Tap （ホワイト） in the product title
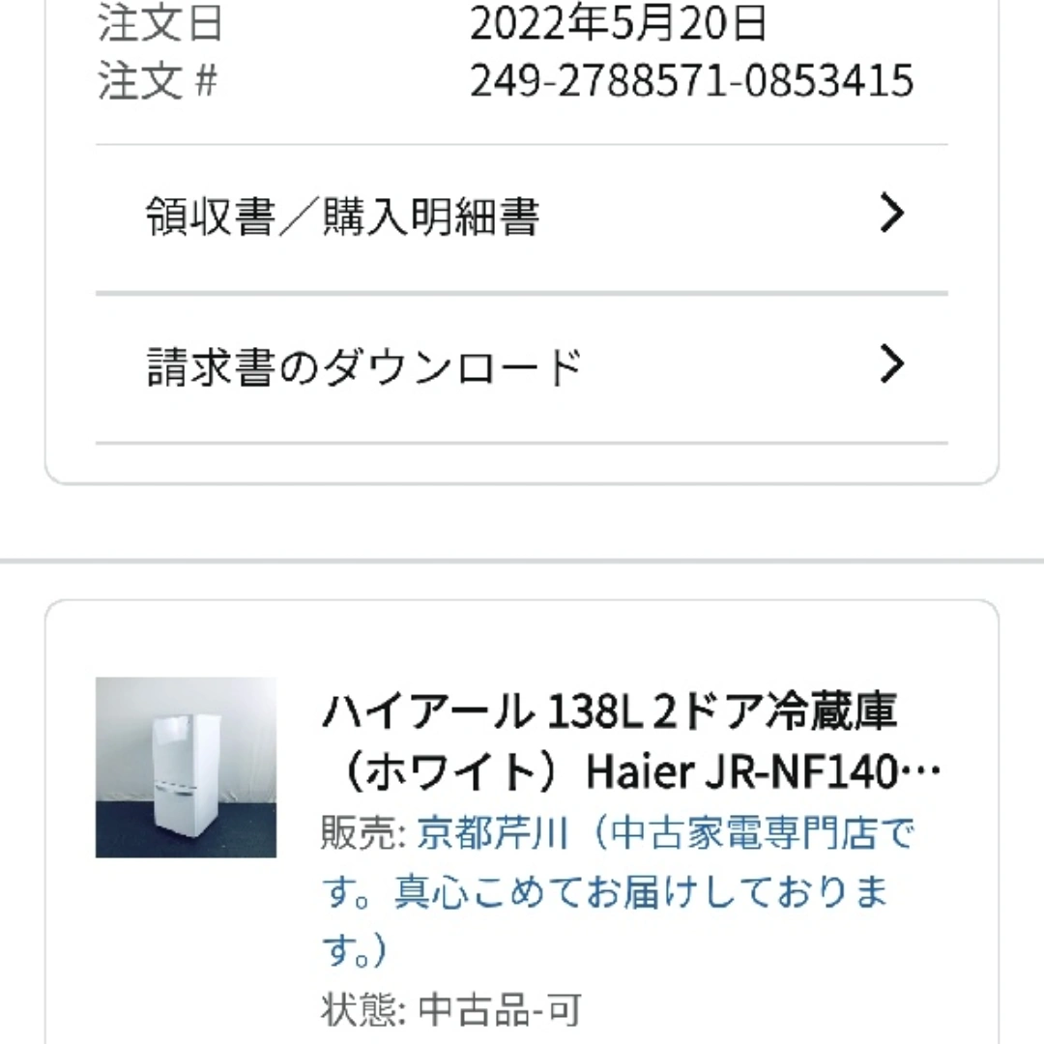Screen dimensions: 1044x1044 pos(451,772)
